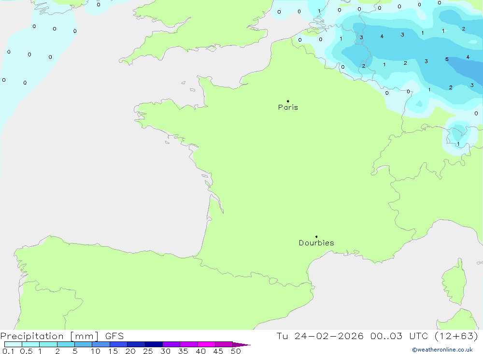
Task: Click the Dourbies city label
Action: coord(316,243)
